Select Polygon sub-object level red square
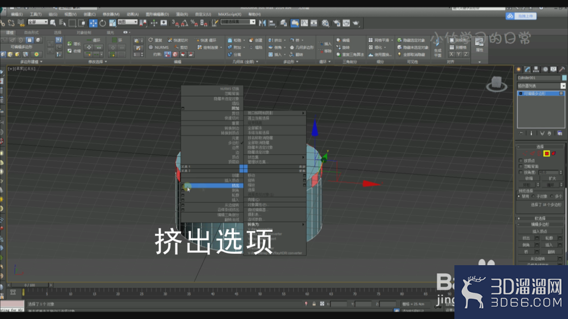Image resolution: width=568 pixels, height=319 pixels. pyautogui.click(x=546, y=154)
